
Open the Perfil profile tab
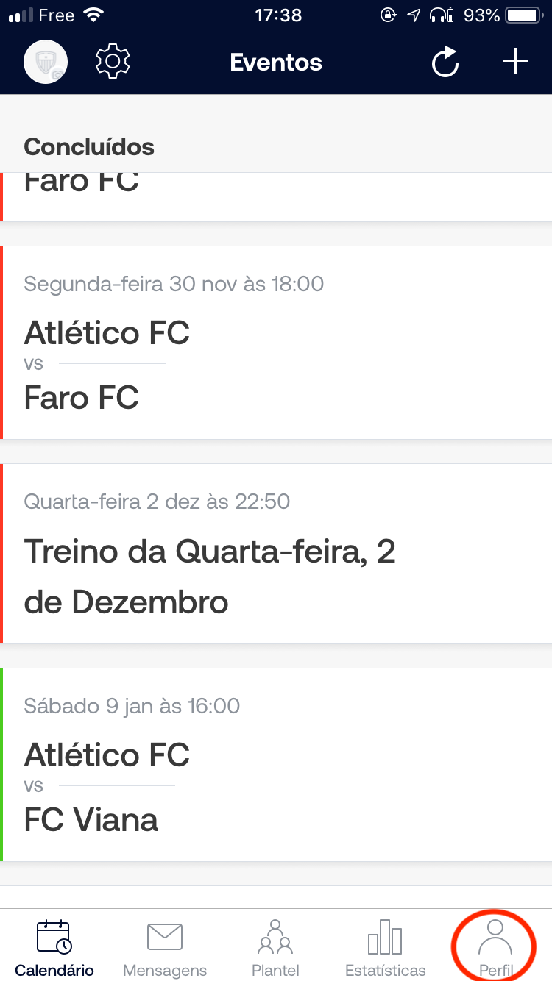(x=495, y=947)
